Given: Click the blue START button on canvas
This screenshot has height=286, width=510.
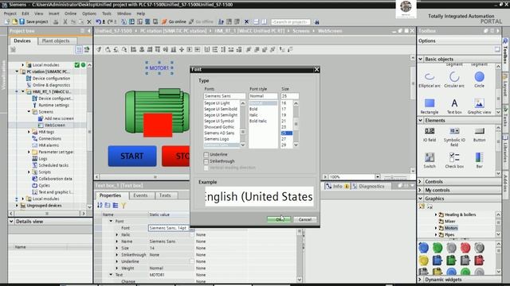Looking at the screenshot, I should 132,156.
